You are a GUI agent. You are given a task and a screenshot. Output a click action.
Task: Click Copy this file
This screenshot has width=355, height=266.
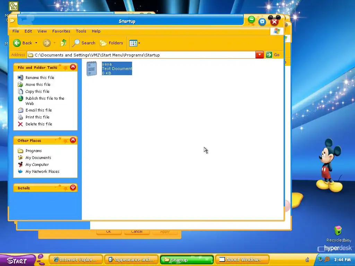pos(37,91)
